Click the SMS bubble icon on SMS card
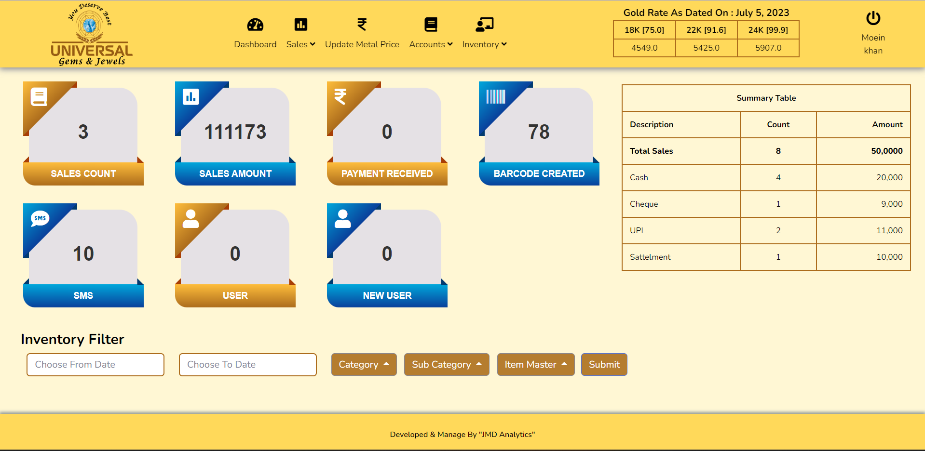925x451 pixels. [40, 218]
